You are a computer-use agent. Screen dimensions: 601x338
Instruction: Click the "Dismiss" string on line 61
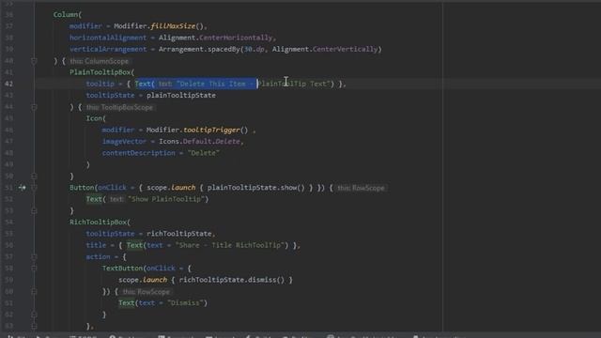pyautogui.click(x=185, y=302)
